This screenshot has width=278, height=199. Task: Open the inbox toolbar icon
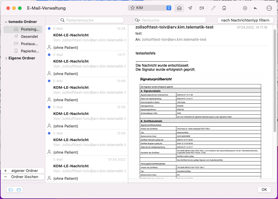coord(179,8)
